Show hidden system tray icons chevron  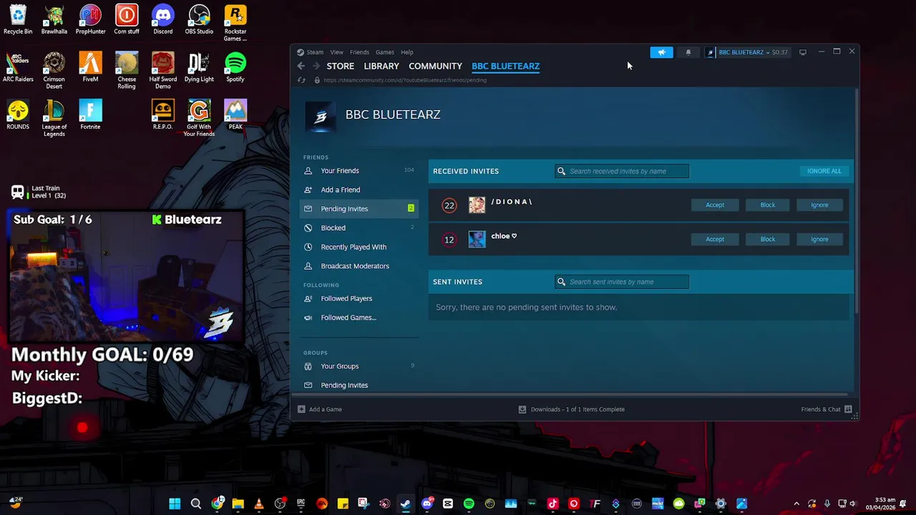point(796,504)
